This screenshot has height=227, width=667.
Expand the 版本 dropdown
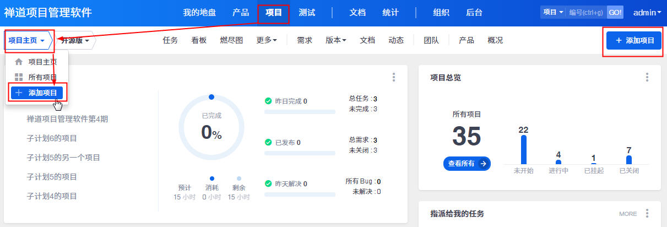pyautogui.click(x=336, y=40)
